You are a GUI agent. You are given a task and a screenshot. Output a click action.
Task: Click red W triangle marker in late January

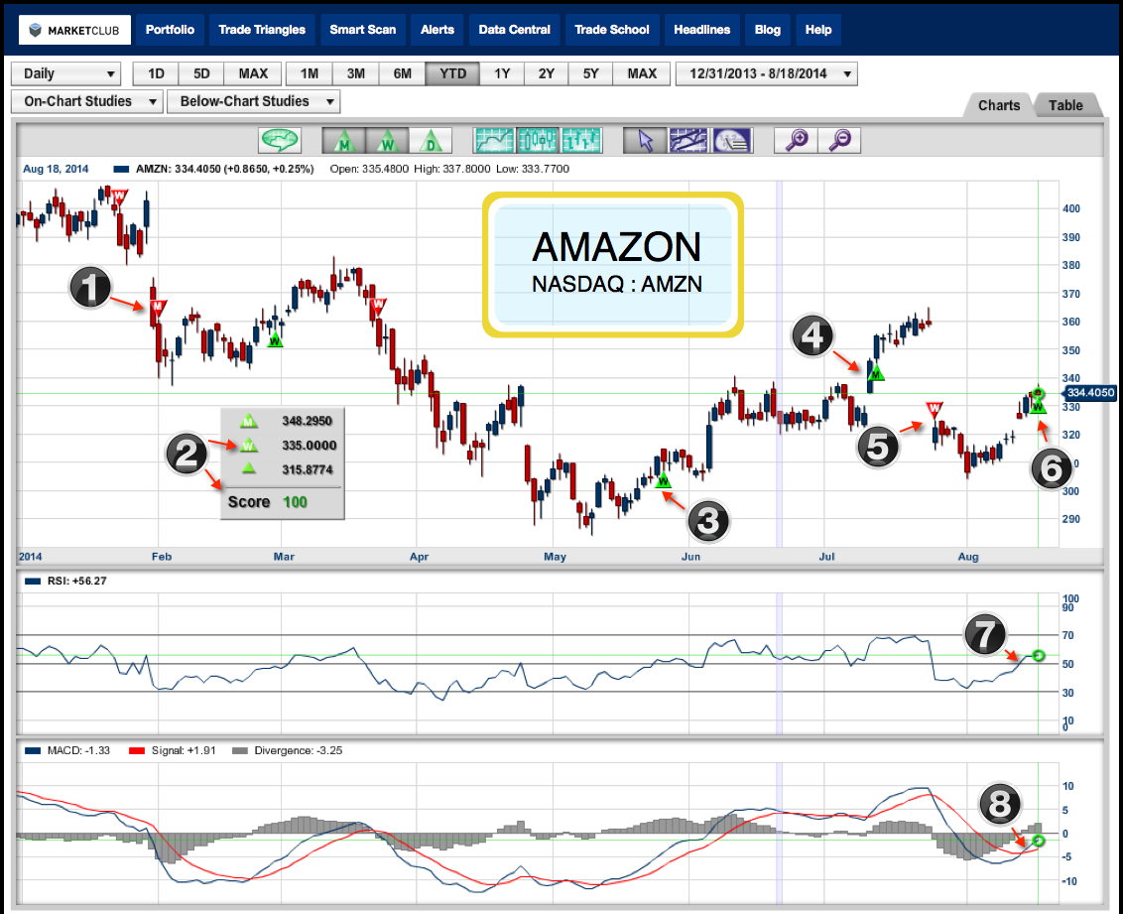120,196
